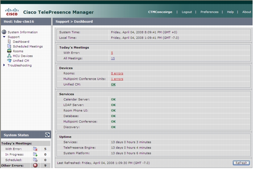Click the Refresh button
The height and width of the screenshot is (176, 262).
pyautogui.click(x=241, y=163)
